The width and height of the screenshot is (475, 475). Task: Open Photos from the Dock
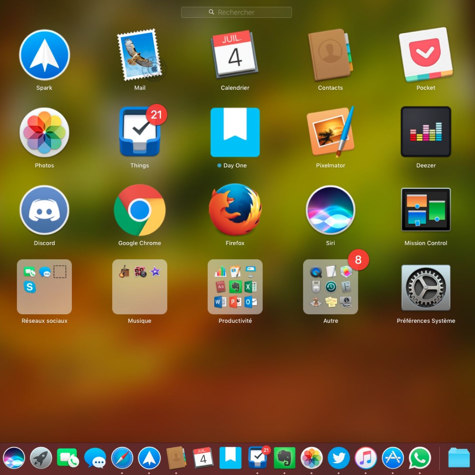pos(311,458)
